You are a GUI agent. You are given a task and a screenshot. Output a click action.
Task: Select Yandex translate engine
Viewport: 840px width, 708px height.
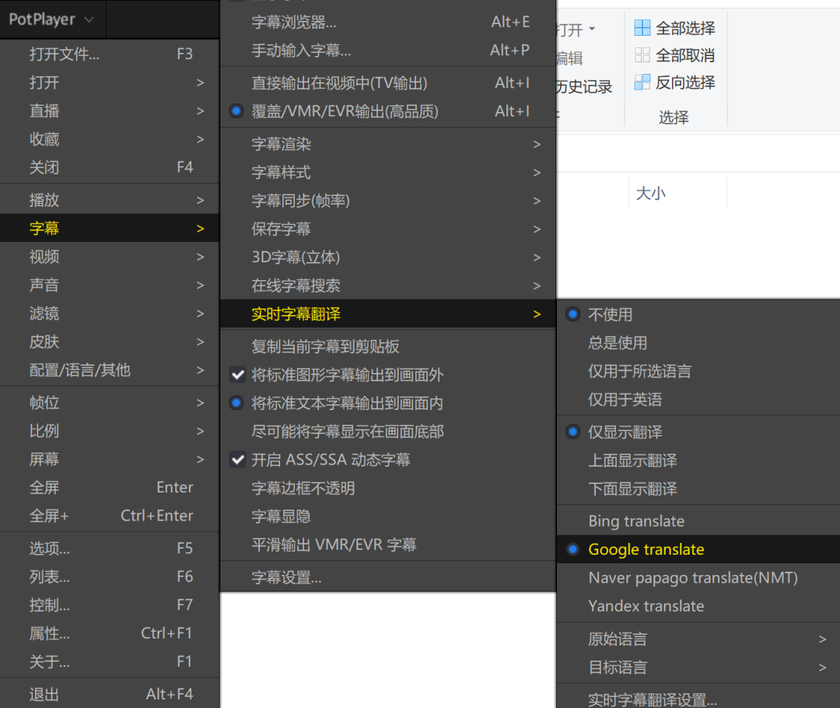tap(646, 606)
